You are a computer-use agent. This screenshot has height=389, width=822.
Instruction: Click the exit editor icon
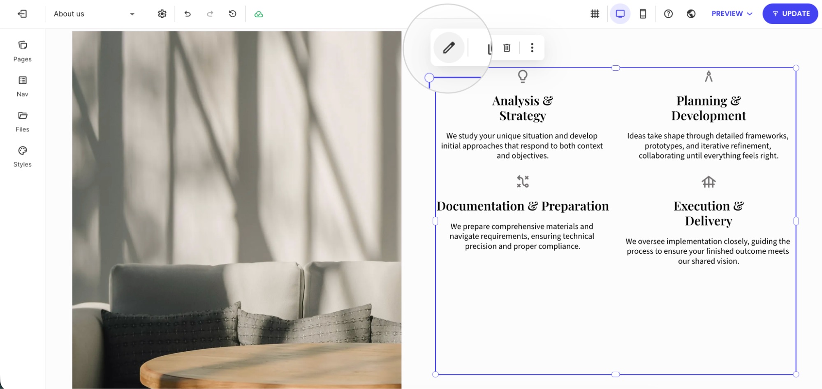coord(22,14)
